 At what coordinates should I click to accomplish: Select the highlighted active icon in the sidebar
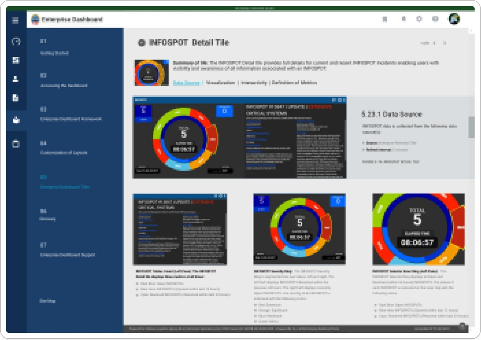click(x=16, y=120)
